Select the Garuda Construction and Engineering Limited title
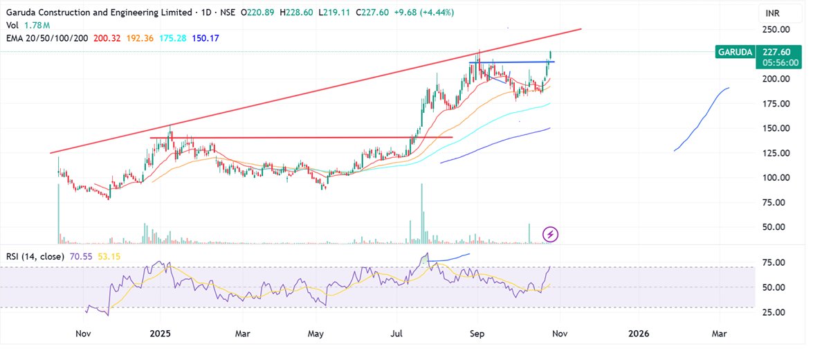 coord(98,12)
